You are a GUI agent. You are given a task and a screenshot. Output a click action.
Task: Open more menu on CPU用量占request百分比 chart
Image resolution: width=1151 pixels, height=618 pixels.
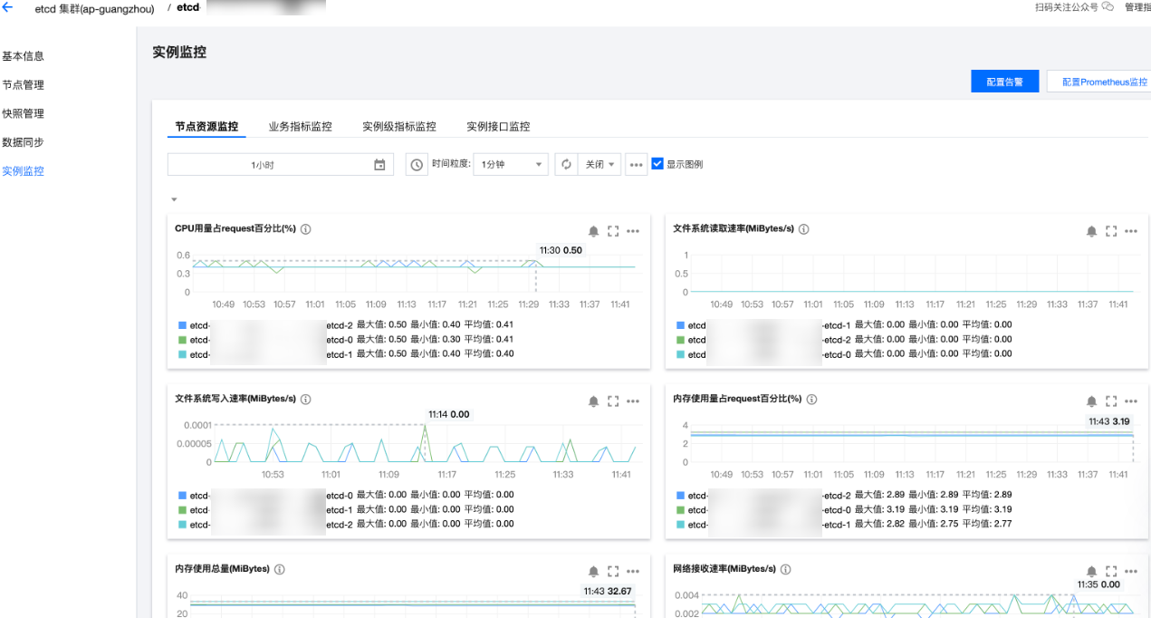(x=633, y=231)
